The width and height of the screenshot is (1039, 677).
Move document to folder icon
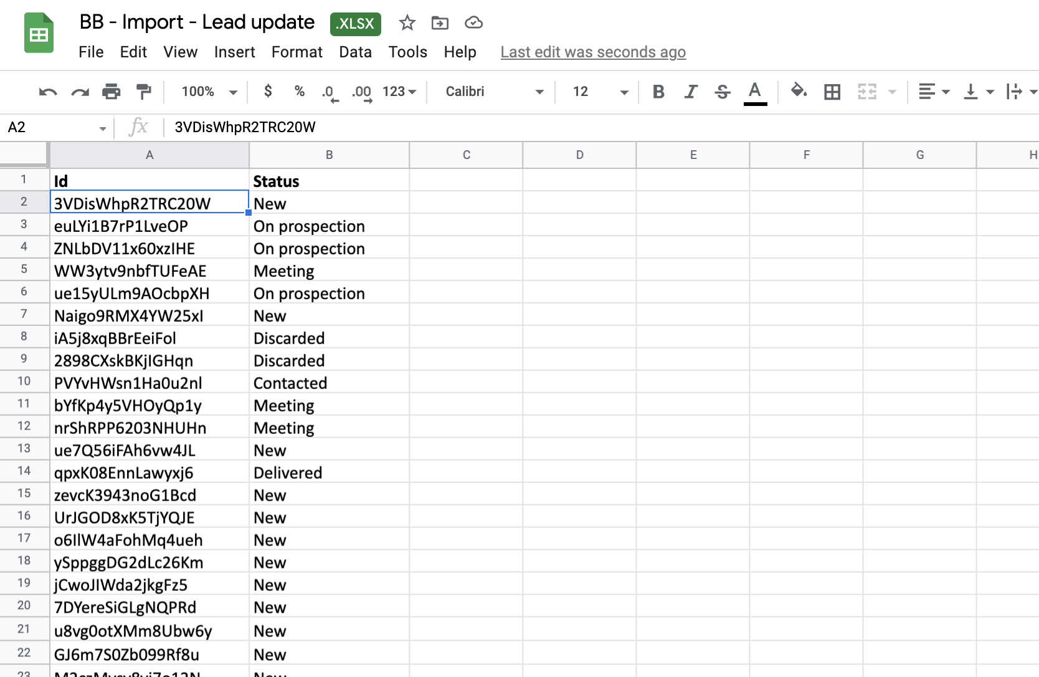[x=440, y=23]
